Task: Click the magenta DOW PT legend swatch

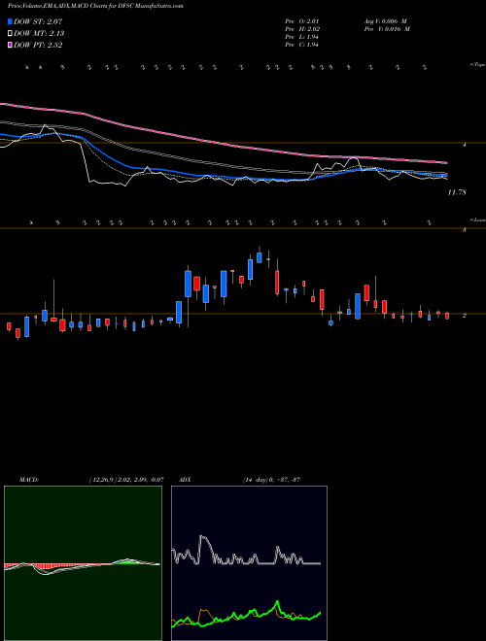Action: (10, 45)
